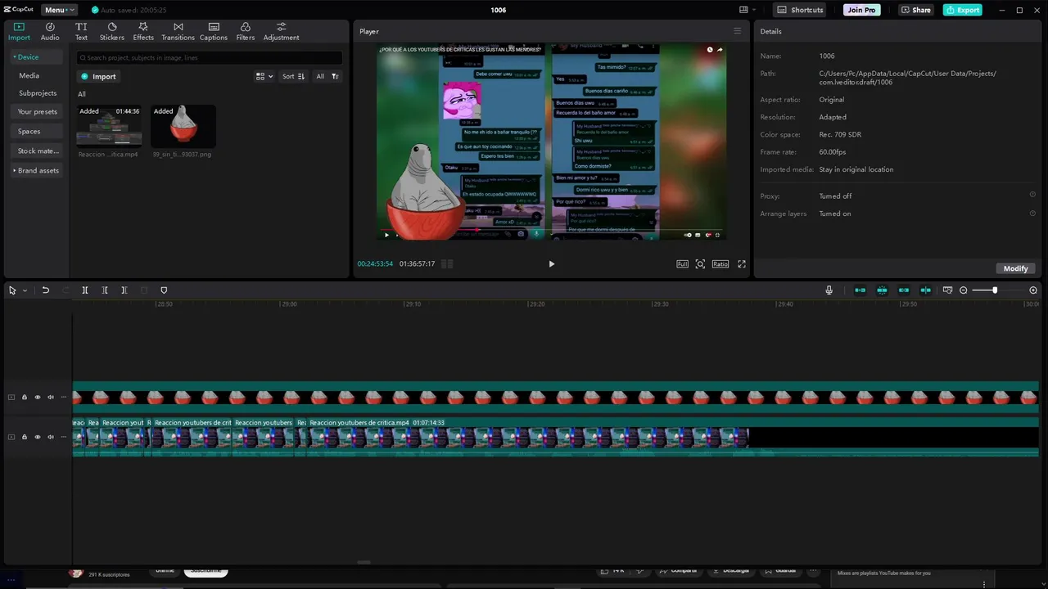Open the Stickers panel icon
This screenshot has height=589, width=1048.
(112, 32)
